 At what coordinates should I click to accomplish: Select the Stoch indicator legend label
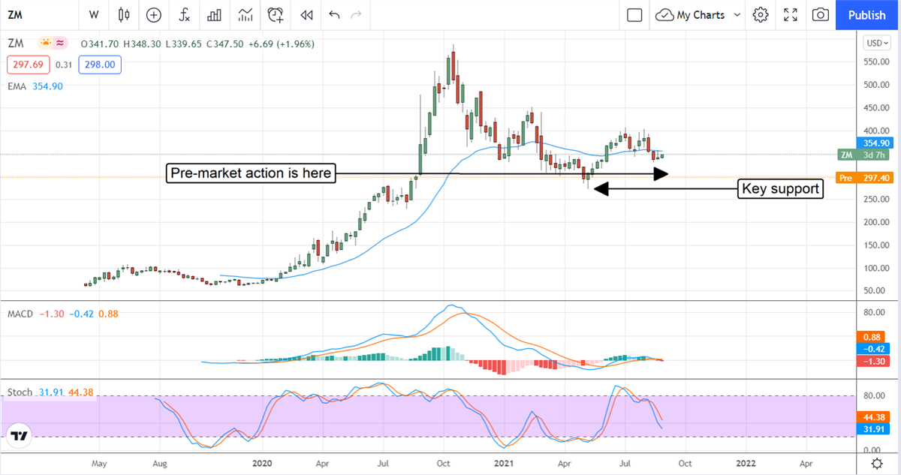coord(20,392)
